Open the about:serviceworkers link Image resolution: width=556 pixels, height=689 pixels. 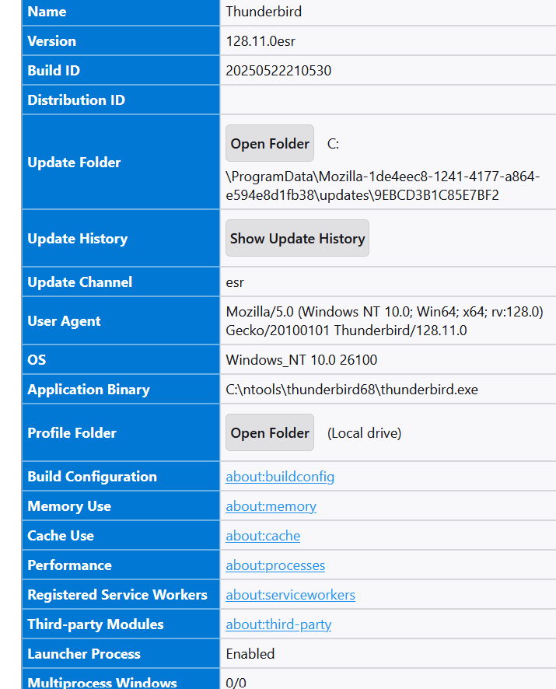point(290,595)
